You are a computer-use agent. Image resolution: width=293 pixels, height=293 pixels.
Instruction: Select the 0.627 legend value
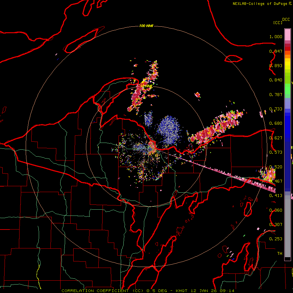276,138
